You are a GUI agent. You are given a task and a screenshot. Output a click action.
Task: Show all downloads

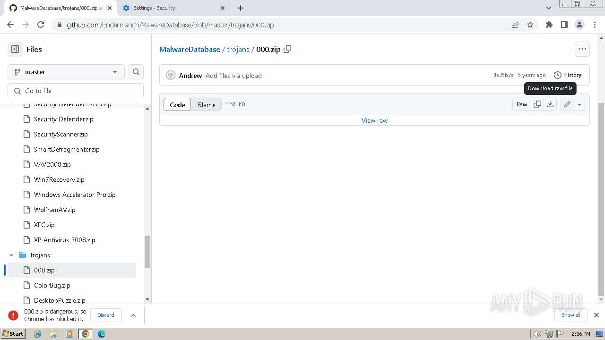(x=571, y=315)
